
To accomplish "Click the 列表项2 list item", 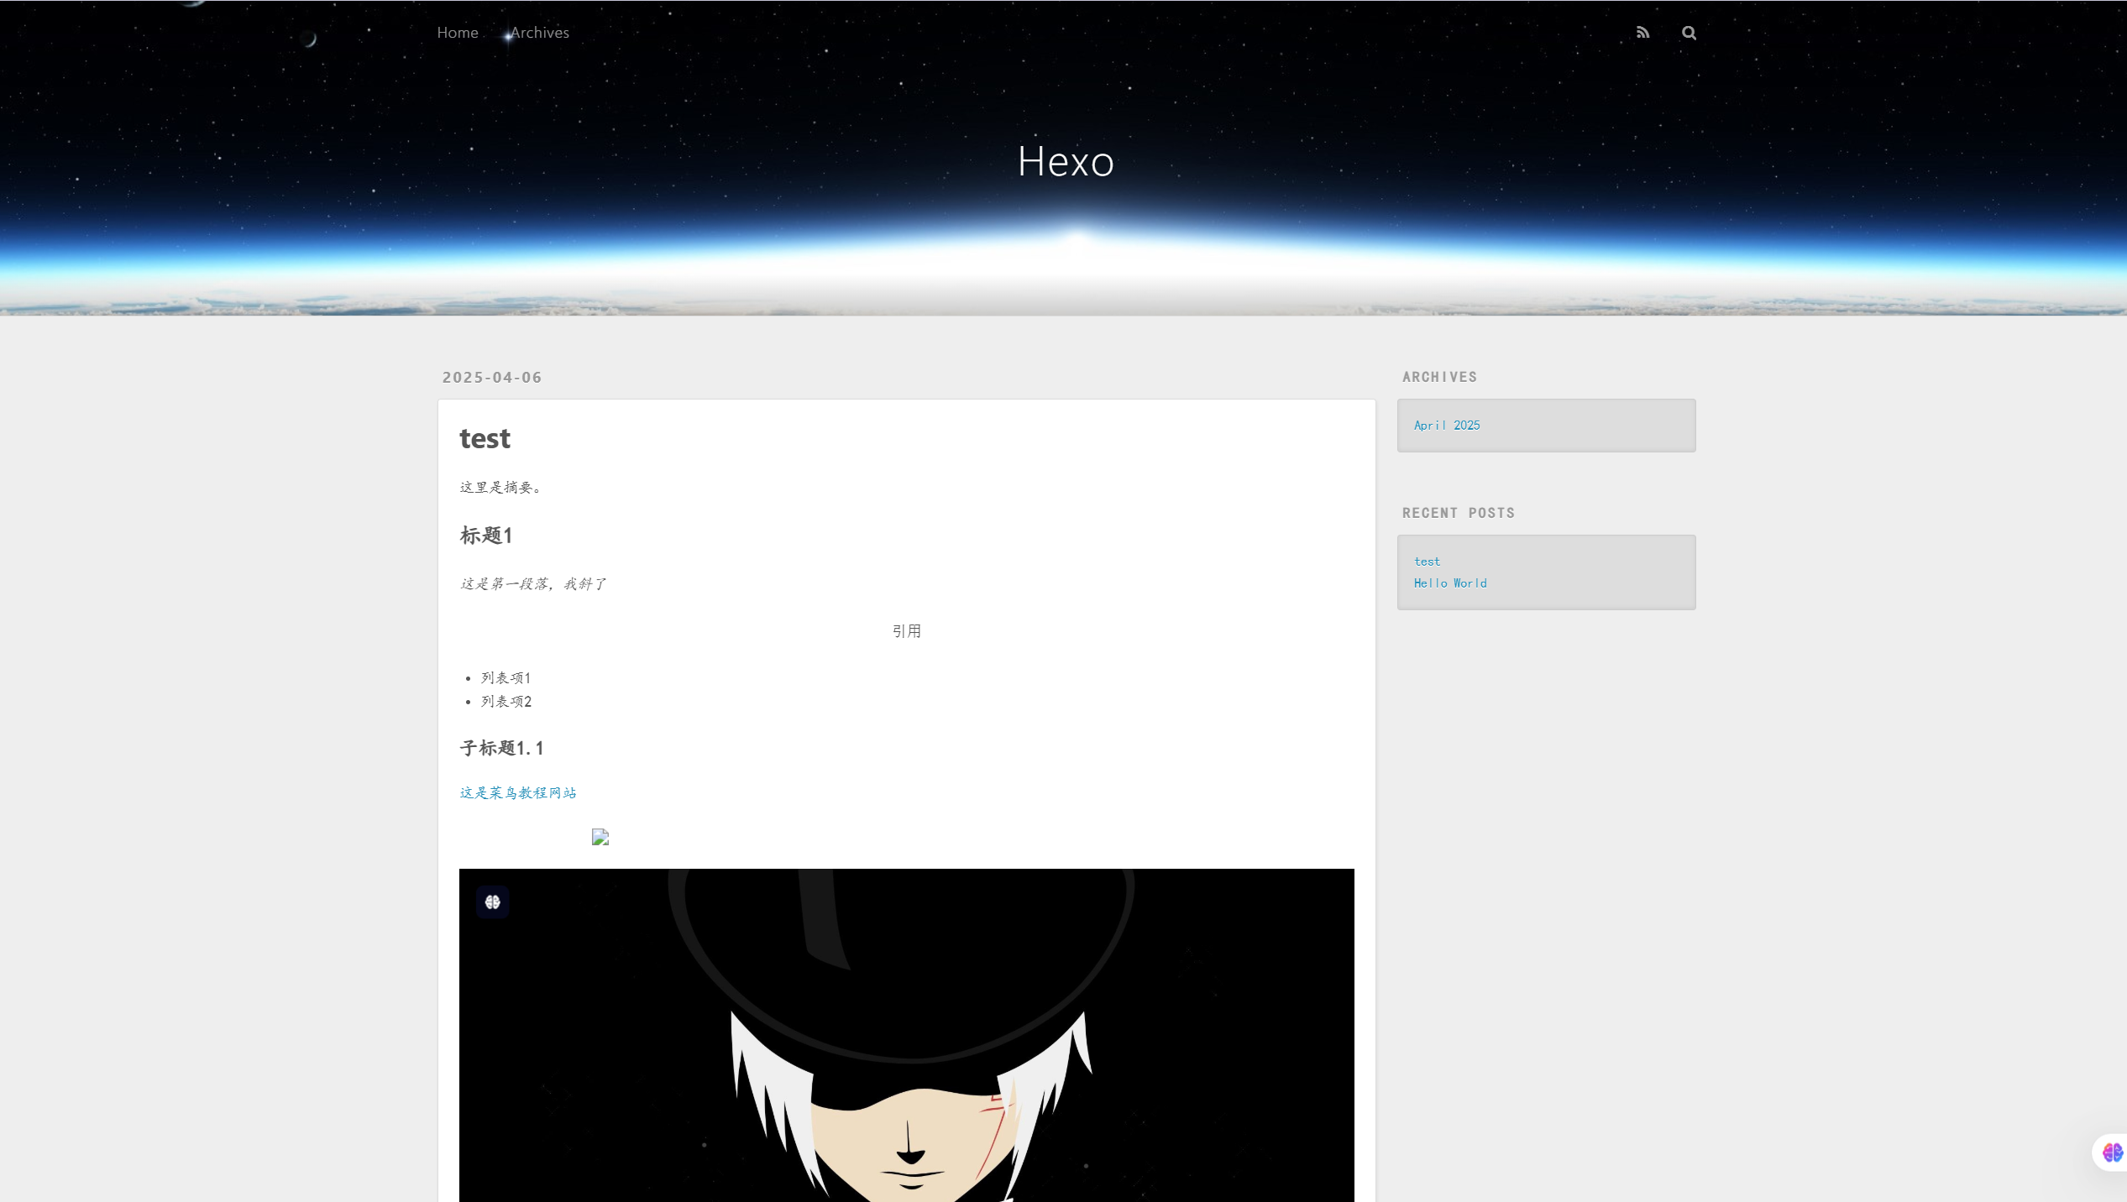I will [x=506, y=702].
